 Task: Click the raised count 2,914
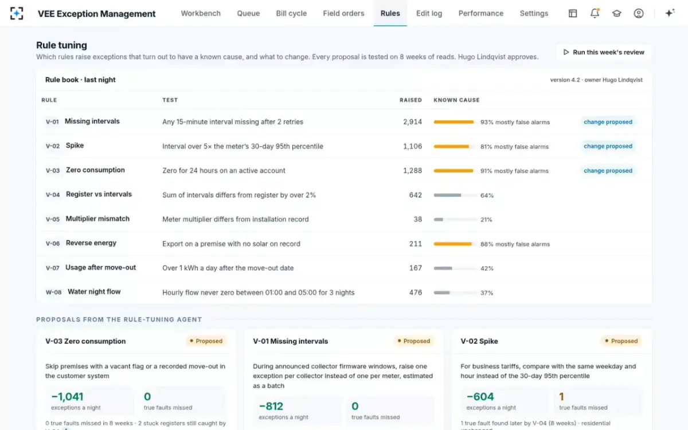413,122
